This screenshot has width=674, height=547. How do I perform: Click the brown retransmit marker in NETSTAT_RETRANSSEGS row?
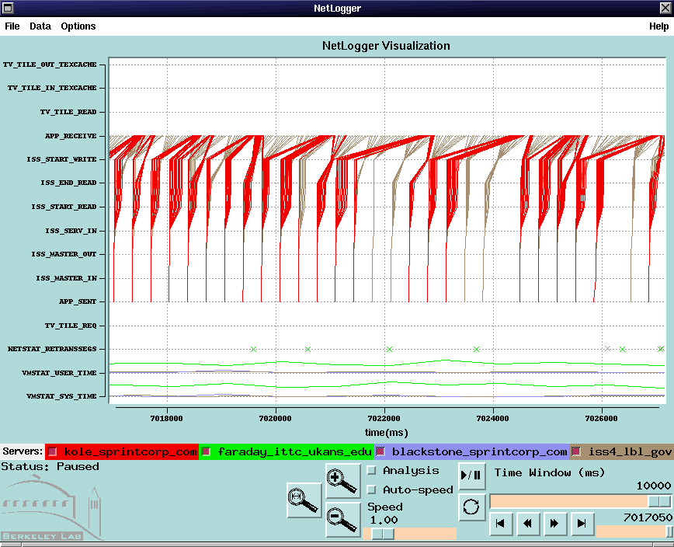point(607,348)
